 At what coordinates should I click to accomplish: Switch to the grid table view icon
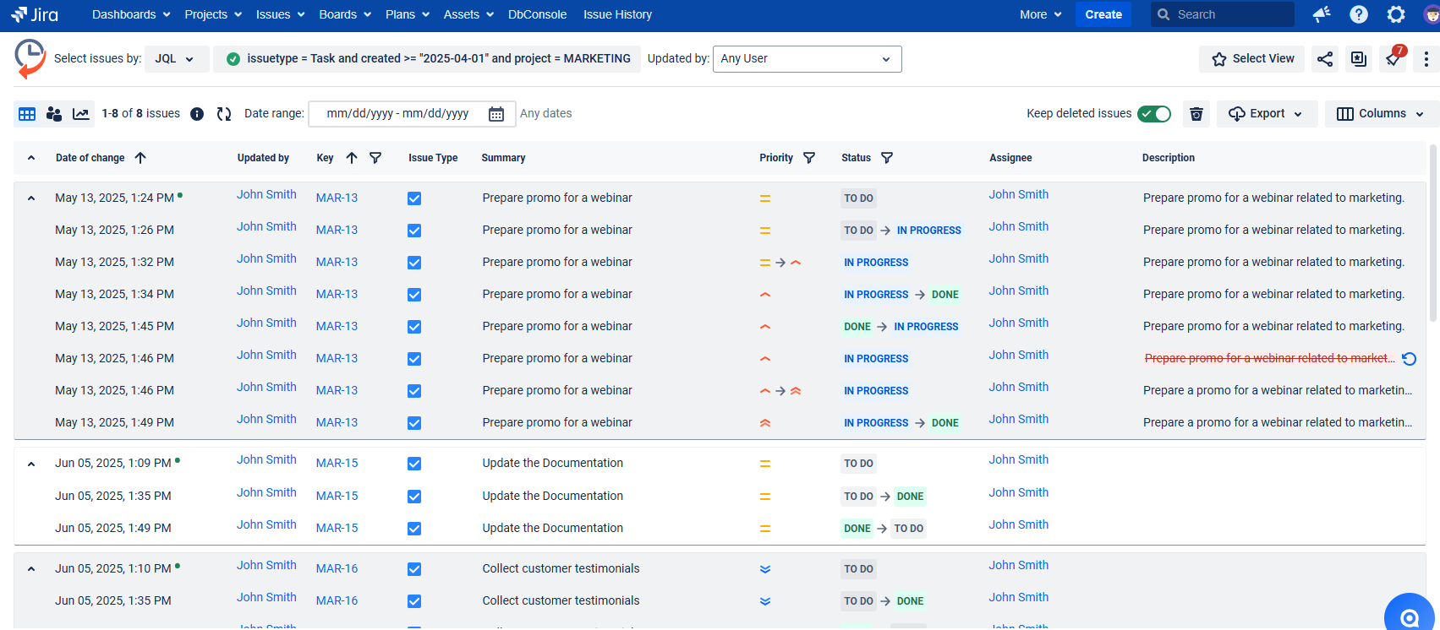point(27,114)
